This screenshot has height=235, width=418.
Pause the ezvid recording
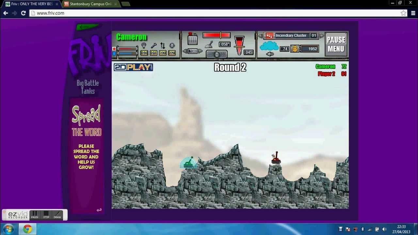[x=35, y=215]
